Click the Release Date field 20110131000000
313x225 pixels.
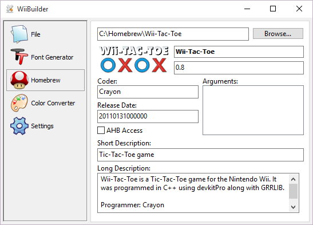148,116
